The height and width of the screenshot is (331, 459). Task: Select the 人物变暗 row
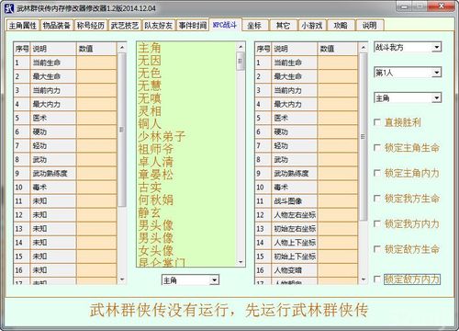click(x=306, y=270)
